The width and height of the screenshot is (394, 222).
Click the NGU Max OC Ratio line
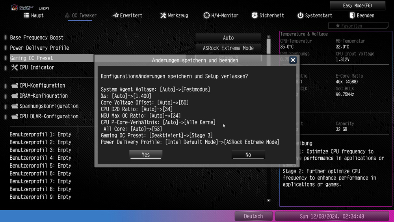141,116
